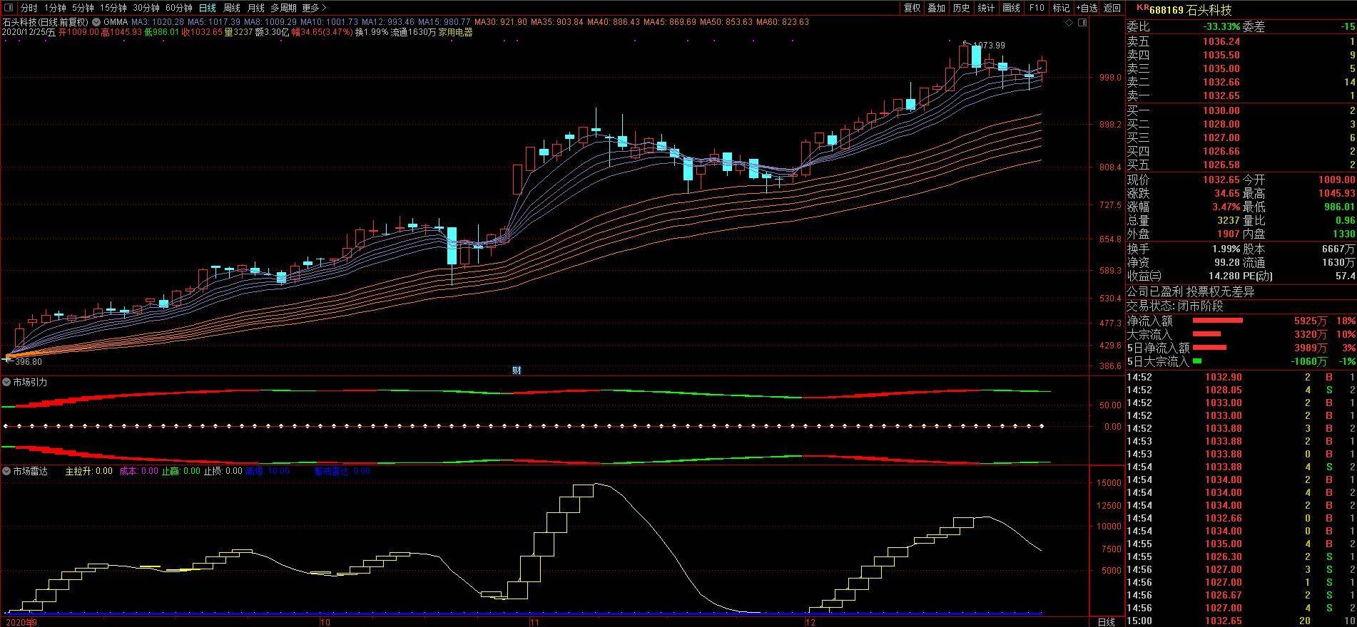Switch to the 60分钟 chart tab

tap(178, 8)
